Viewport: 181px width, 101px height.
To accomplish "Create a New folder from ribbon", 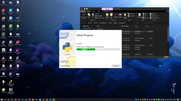I will pyautogui.click(x=125, y=16).
